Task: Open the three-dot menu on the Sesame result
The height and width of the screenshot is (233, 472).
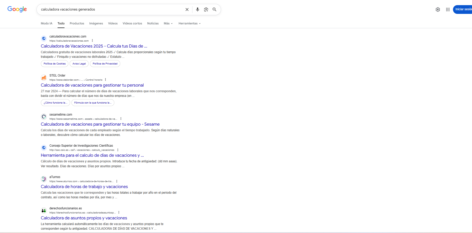Action: coord(121,118)
